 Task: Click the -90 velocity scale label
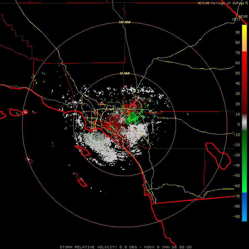[237, 217]
